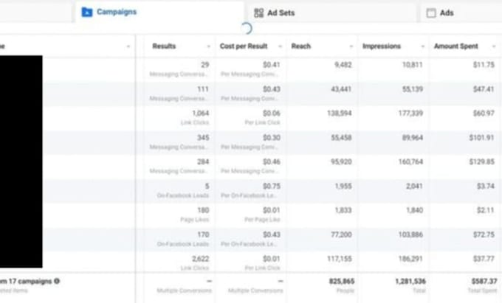The height and width of the screenshot is (303, 502).
Task: Click the amount spent $3.74
Action: coord(486,186)
